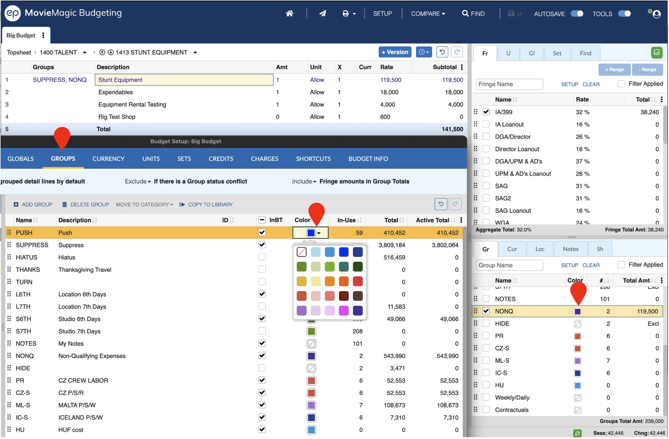The height and width of the screenshot is (439, 669).
Task: Uncheck the IA/399 fringe checkbox
Action: point(486,112)
